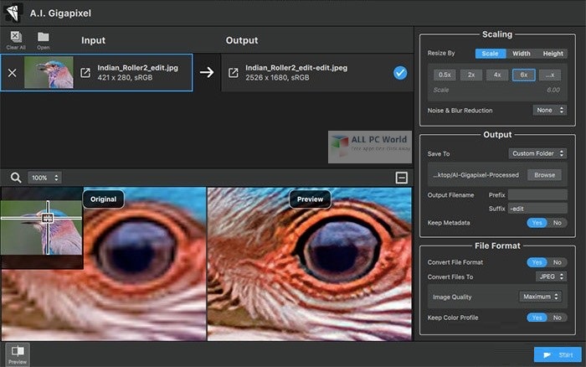Open the output file external link icon
The width and height of the screenshot is (586, 367).
click(234, 73)
